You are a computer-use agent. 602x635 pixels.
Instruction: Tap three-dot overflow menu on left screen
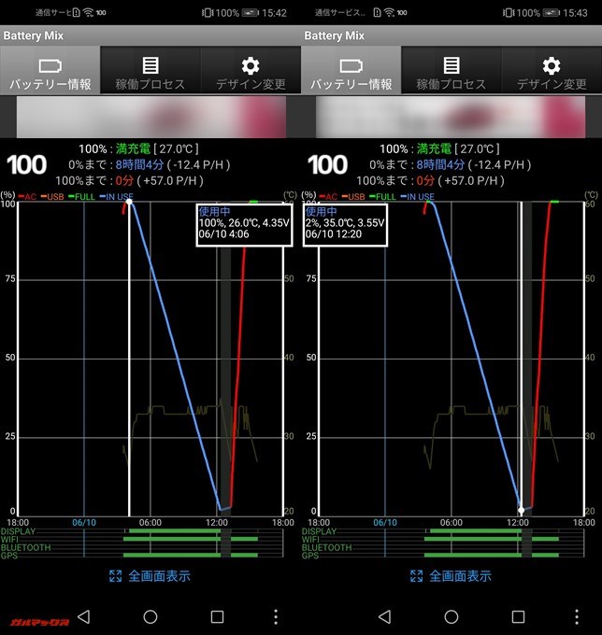276,616
